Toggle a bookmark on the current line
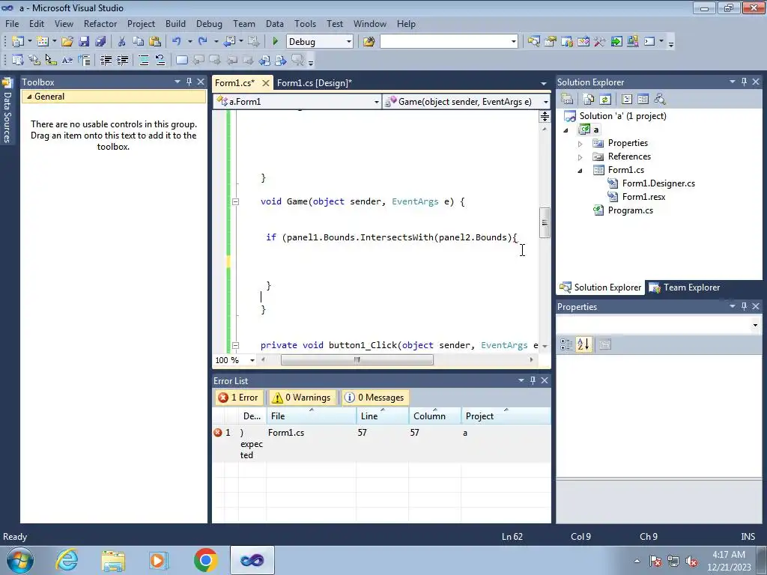767x575 pixels. [x=181, y=60]
